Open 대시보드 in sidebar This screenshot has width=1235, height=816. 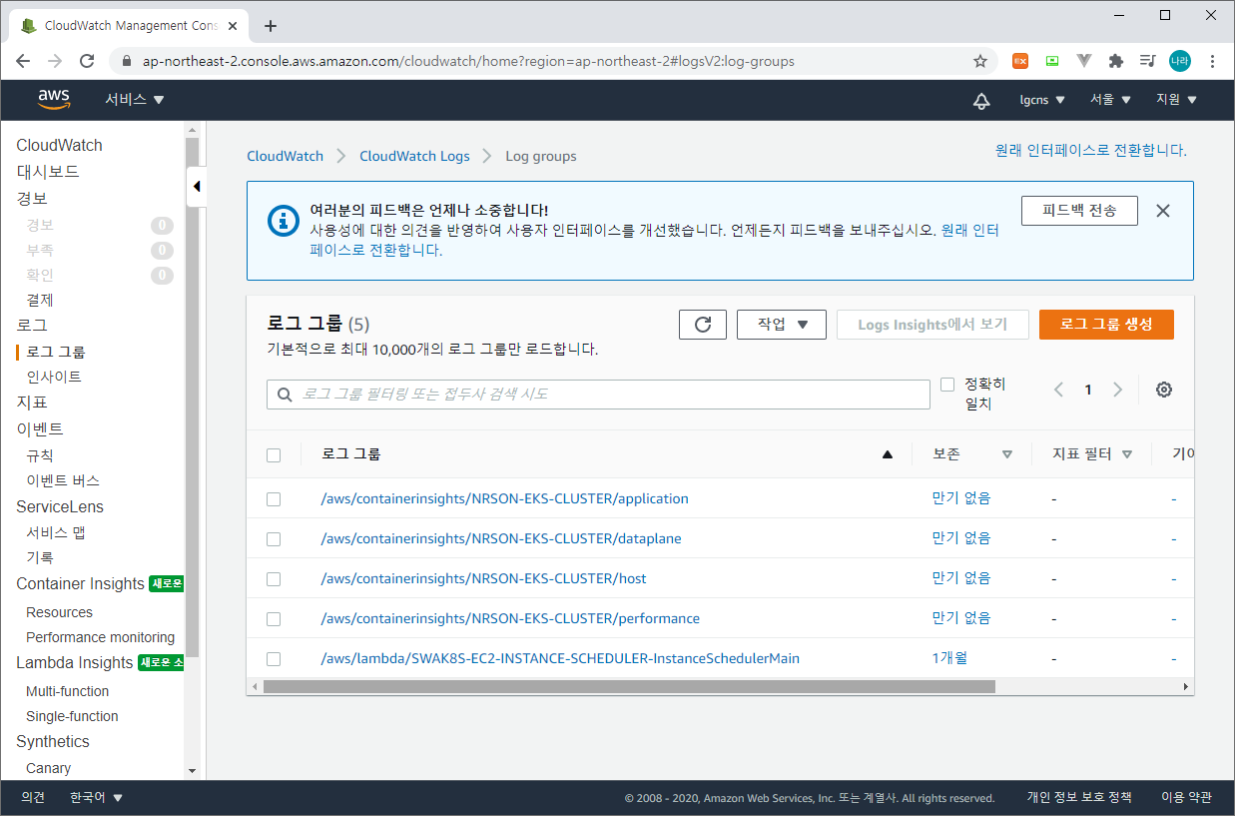(48, 172)
